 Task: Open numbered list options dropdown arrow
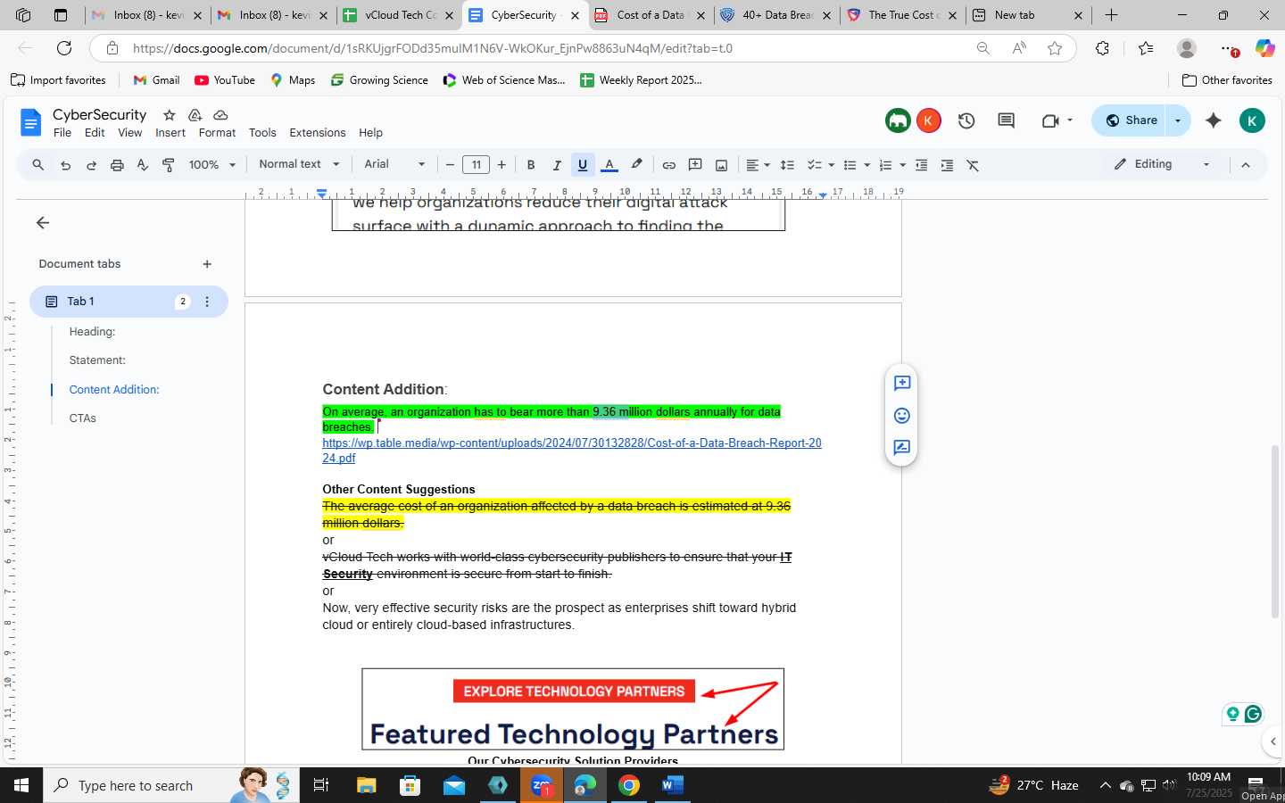point(902,165)
